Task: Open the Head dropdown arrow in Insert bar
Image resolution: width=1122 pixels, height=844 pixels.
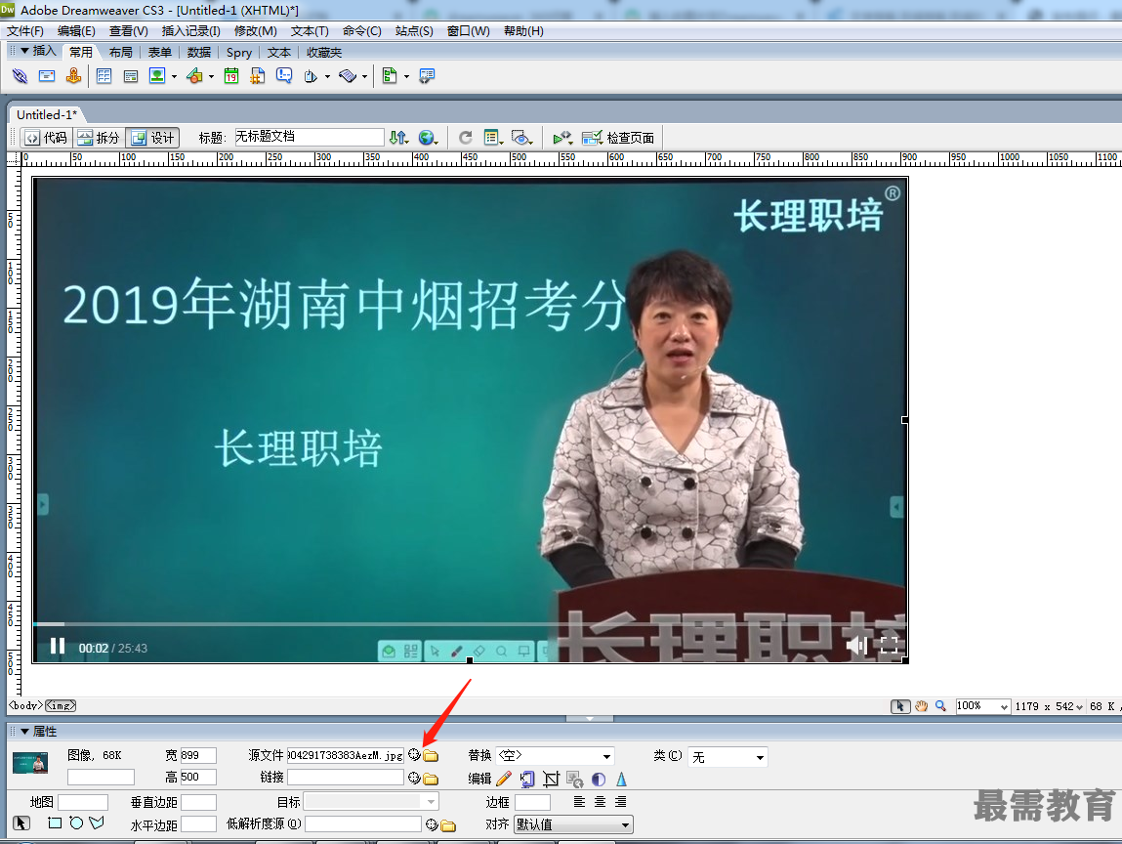Action: click(328, 76)
